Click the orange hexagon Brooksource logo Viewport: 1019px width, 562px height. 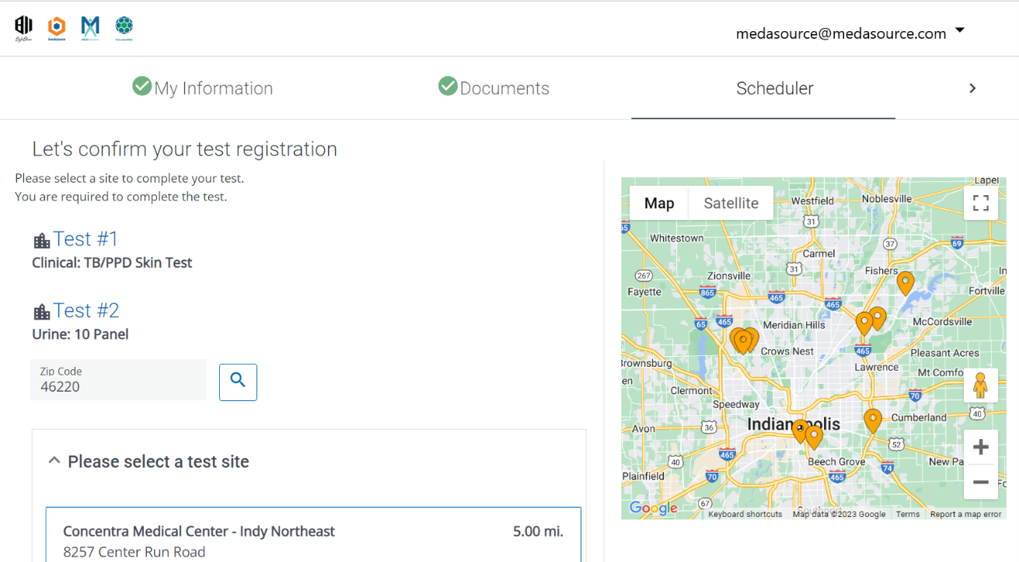click(57, 28)
